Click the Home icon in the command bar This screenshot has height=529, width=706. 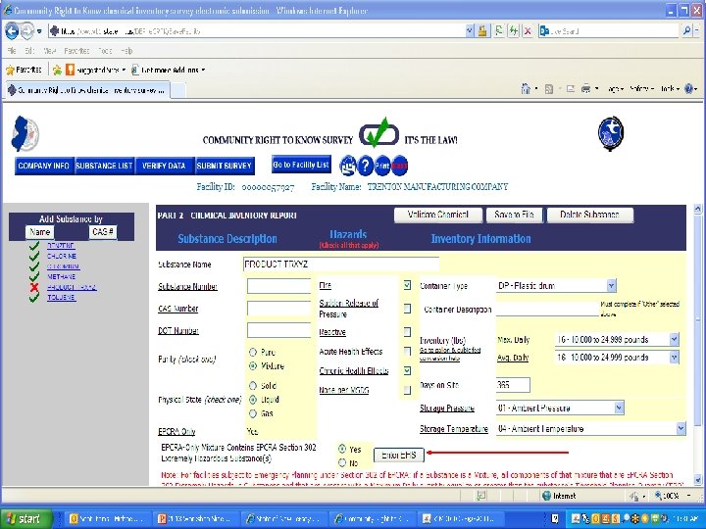click(x=526, y=88)
